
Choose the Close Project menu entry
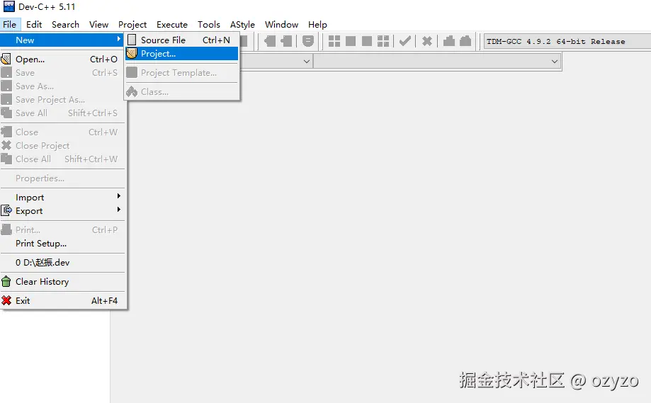pyautogui.click(x=62, y=146)
